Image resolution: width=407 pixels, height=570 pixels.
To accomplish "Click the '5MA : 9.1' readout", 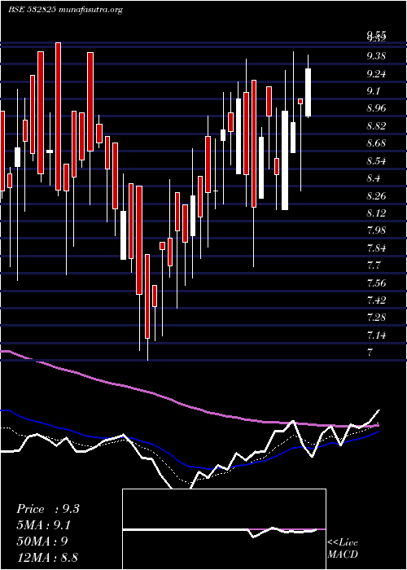I will [44, 525].
